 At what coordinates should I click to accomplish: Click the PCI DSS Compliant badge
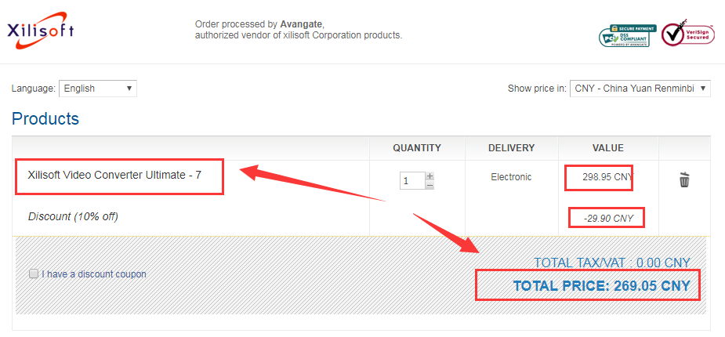(628, 35)
